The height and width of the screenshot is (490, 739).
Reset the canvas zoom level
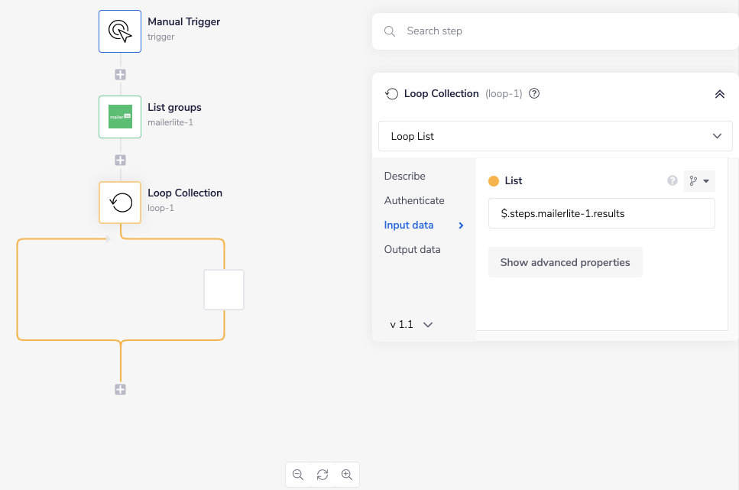(323, 475)
